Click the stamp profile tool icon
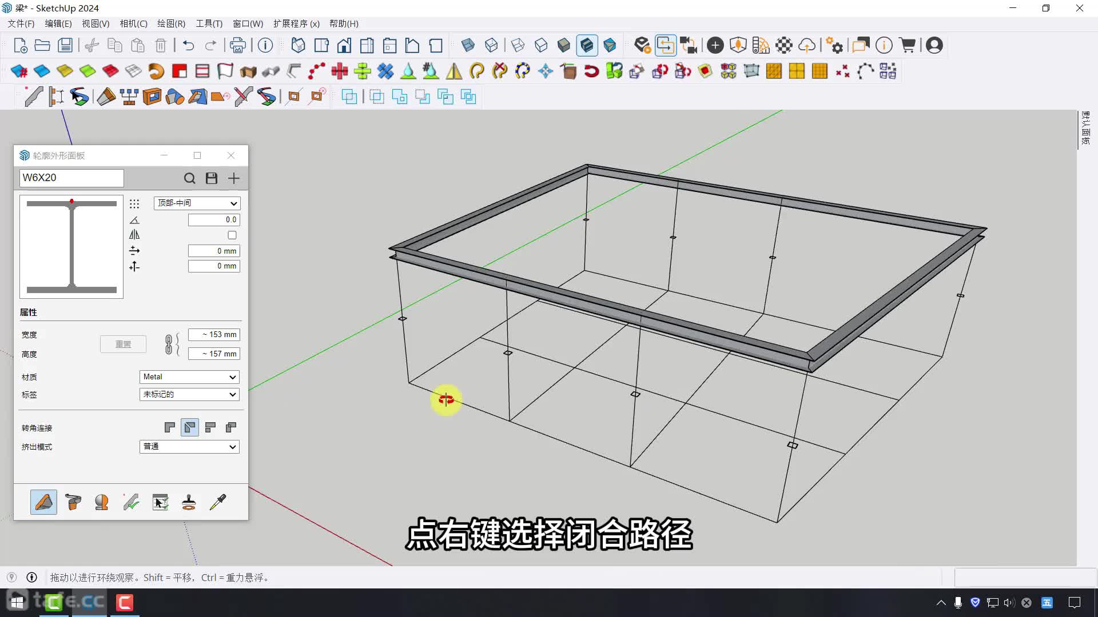Image resolution: width=1098 pixels, height=617 pixels. point(189,502)
